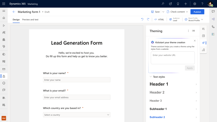Viewport: 217px width, 122px height.
Task: Collapse the Text styles section
Action: (151, 77)
